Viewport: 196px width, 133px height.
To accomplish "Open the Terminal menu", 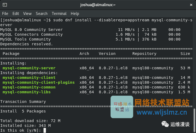I will click(59, 14).
